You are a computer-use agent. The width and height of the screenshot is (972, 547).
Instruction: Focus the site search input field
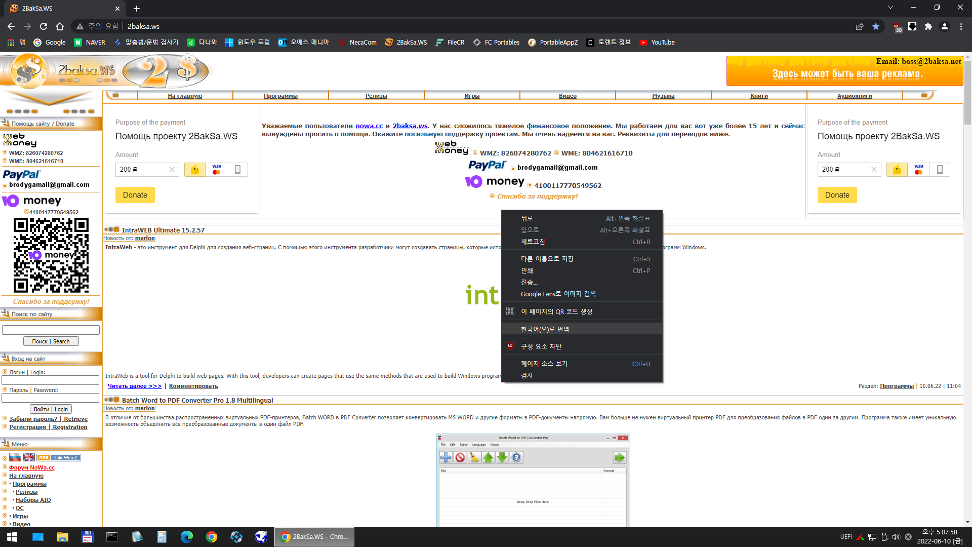[51, 330]
